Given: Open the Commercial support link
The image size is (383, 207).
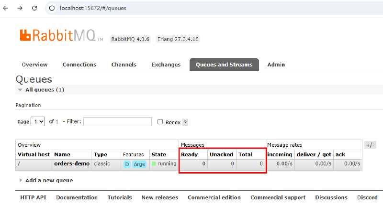Looking at the screenshot, I should pos(278,197).
